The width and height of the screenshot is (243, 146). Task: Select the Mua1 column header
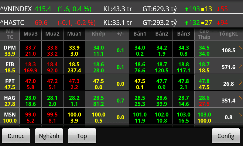(x=74, y=34)
